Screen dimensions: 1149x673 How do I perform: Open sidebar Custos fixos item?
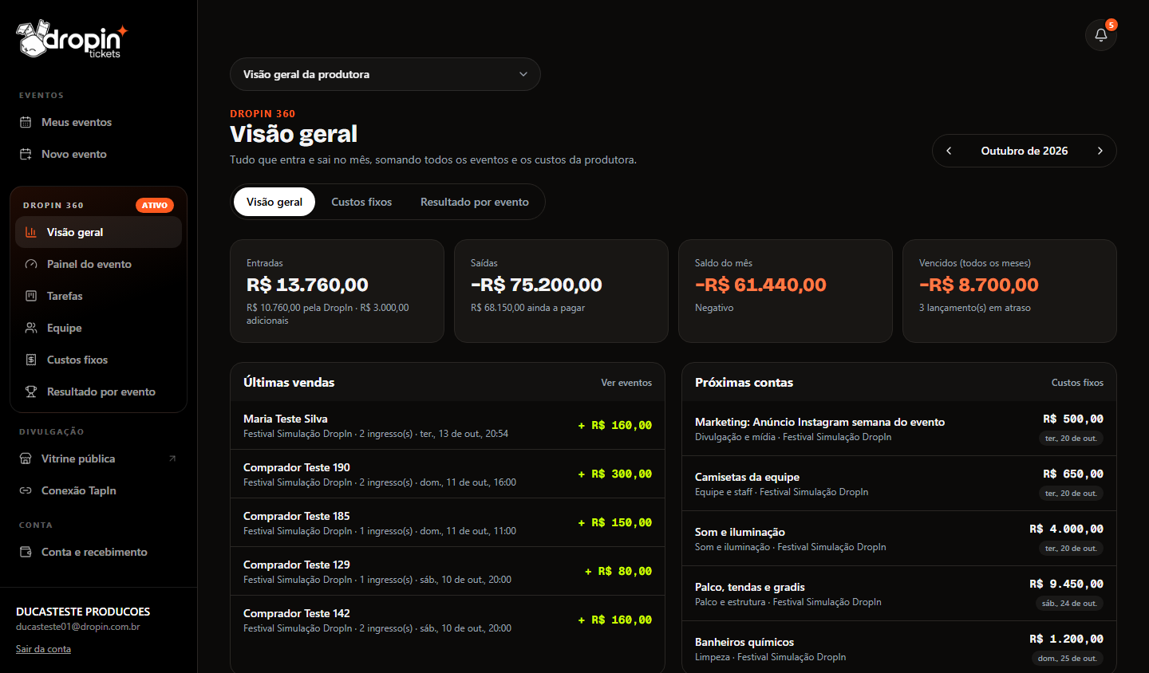click(99, 360)
